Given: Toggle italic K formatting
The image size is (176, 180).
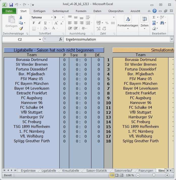Looking at the screenshot, I should pyautogui.click(x=39, y=23).
